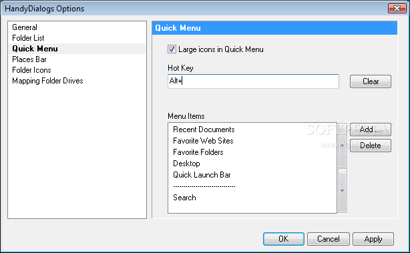Image resolution: width=410 pixels, height=253 pixels.
Task: Cancel the options dialog
Action: 329,239
